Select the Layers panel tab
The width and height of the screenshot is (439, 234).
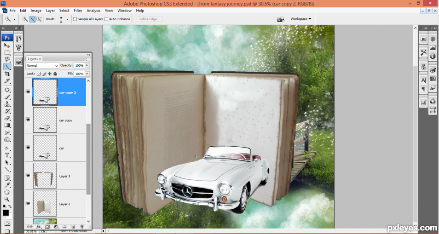(x=34, y=59)
